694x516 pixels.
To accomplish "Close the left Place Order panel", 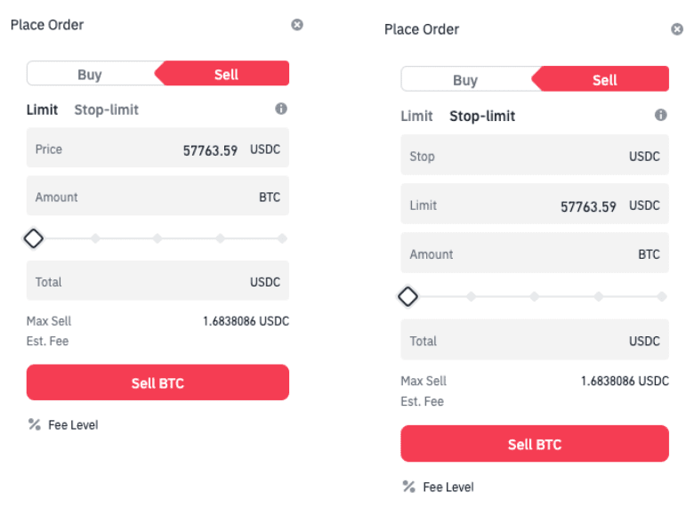I will click(297, 25).
